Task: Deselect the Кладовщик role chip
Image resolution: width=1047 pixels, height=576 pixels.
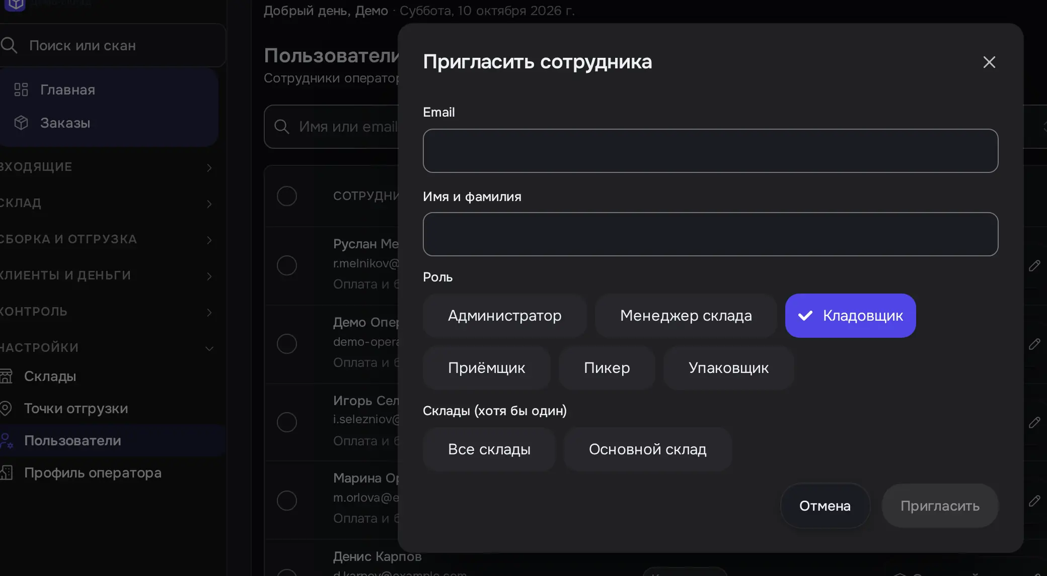Action: 850,316
